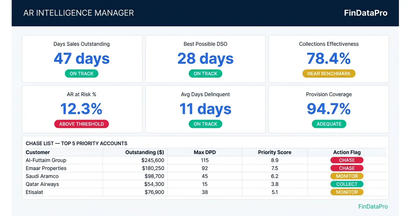Viewport: 412px width, 216px height.
Task: Select the Days Sales Outstanding card title
Action: (x=82, y=44)
